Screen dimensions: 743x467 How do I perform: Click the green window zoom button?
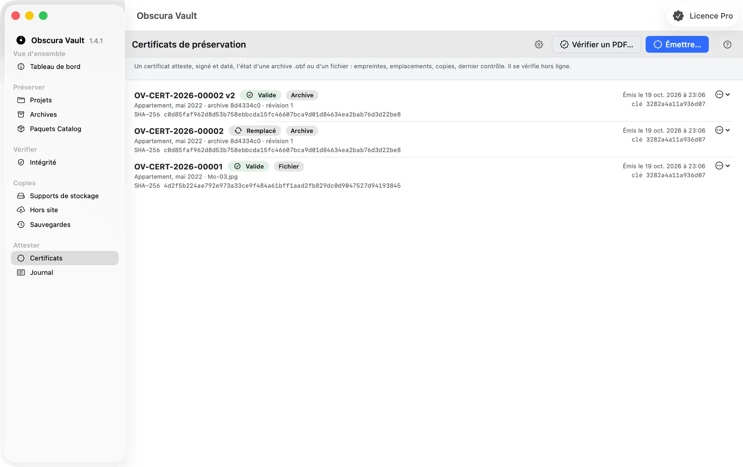pos(43,16)
